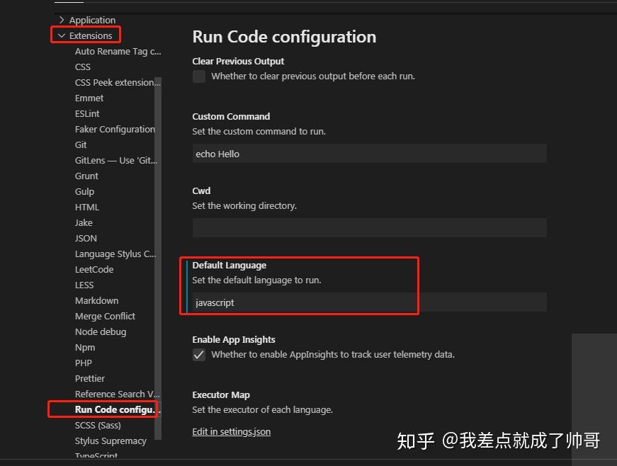617x466 pixels.
Task: Expand the Auto Rename Tag settings entry
Action: point(118,51)
